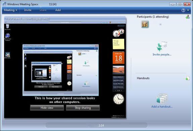Click the CPU meter gadget in sidebar
This screenshot has width=193, height=131.
tap(118, 33)
